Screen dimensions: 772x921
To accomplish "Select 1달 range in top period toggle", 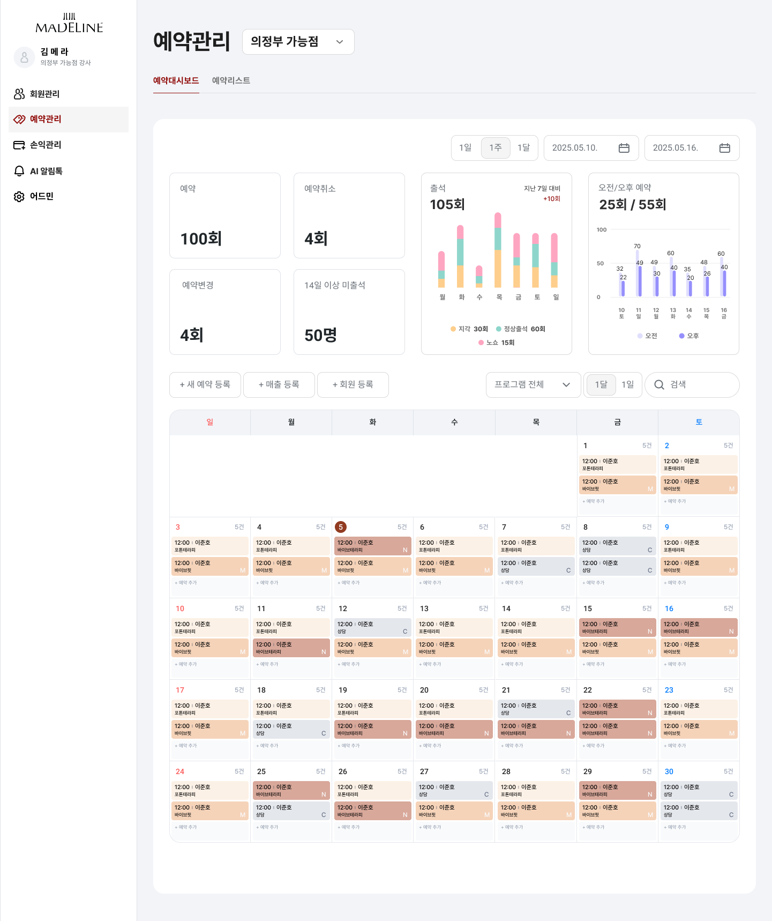I will click(523, 147).
